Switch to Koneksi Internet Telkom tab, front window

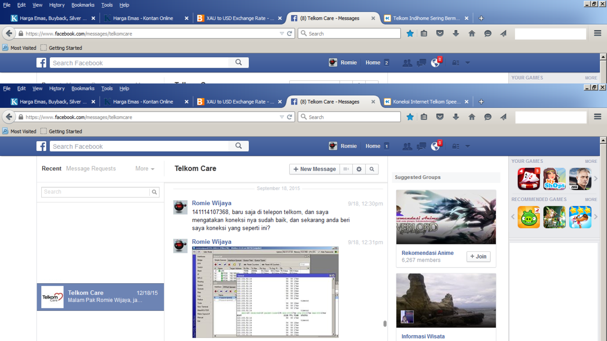pos(426,102)
